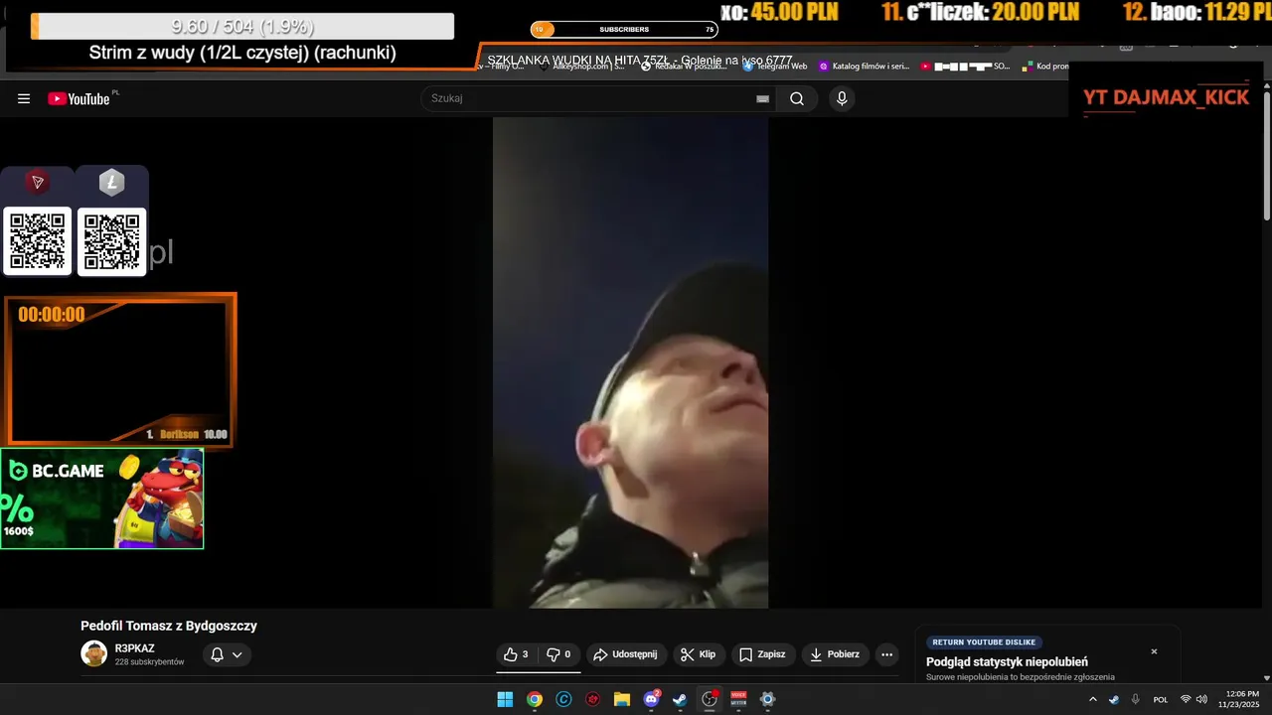This screenshot has width=1272, height=715.
Task: Click the RETURN YOUTUBE DISLIKE badge
Action: pos(984,643)
